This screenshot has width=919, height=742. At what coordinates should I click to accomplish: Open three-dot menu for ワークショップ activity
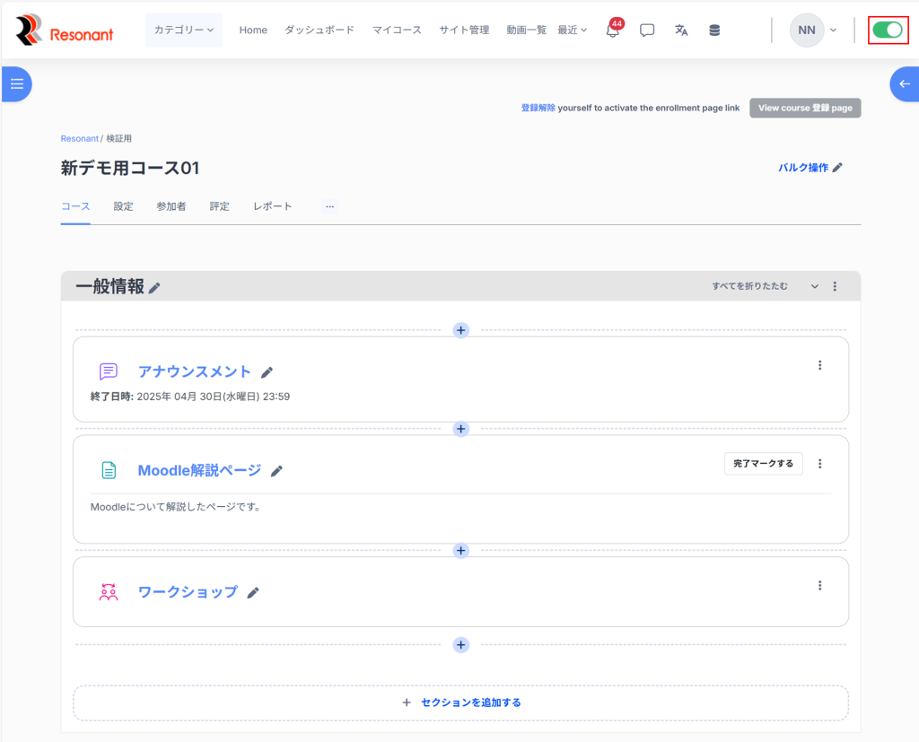point(819,585)
